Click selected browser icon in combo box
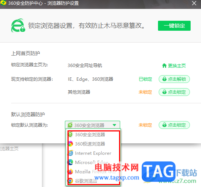 coord(70,125)
